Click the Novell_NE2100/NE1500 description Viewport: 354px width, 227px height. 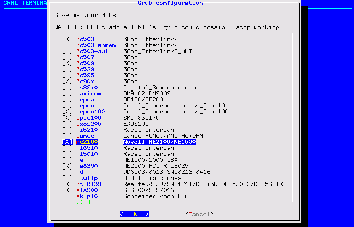click(x=160, y=142)
